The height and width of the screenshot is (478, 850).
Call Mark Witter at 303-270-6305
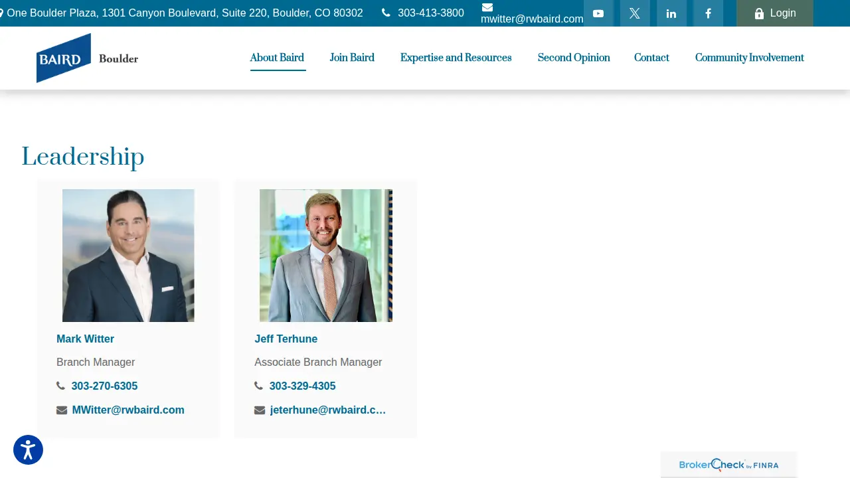coord(104,386)
